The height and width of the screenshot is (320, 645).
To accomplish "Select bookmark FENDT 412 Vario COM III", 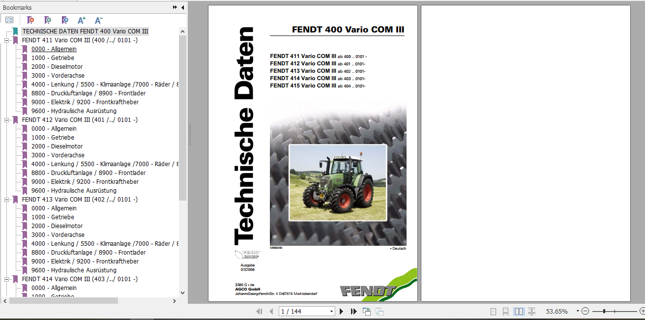I will coord(80,120).
